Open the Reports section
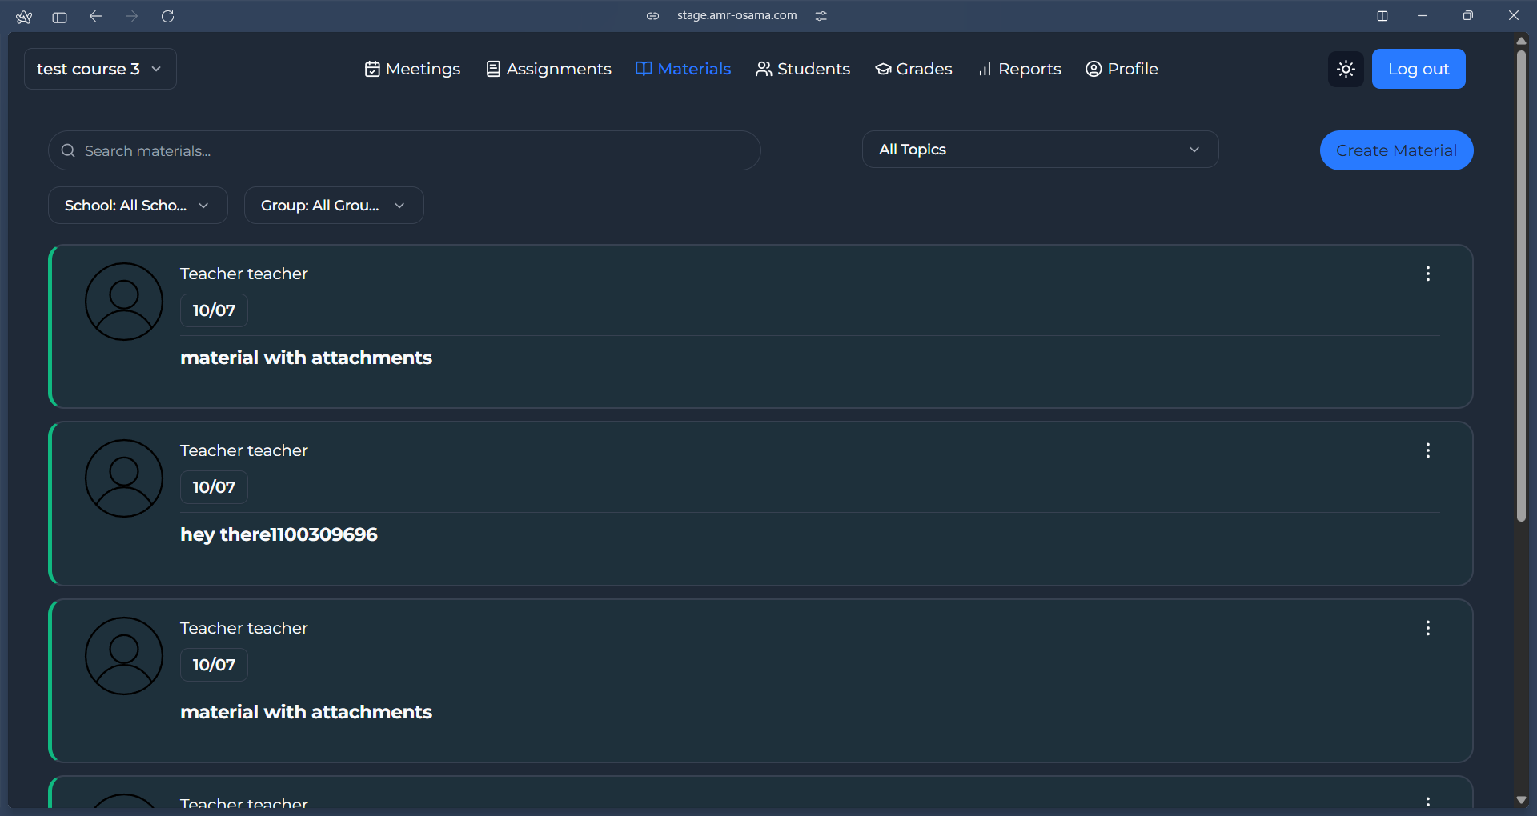1537x816 pixels. [x=1019, y=69]
